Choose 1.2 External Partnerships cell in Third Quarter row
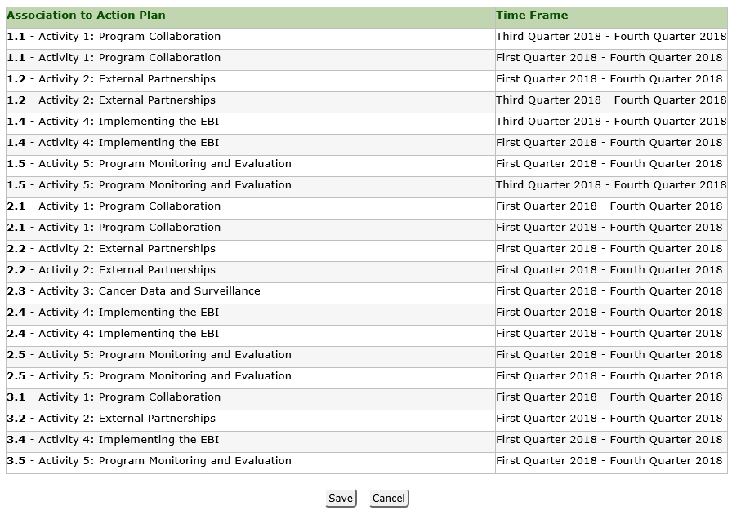Image resolution: width=732 pixels, height=510 pixels. [111, 100]
